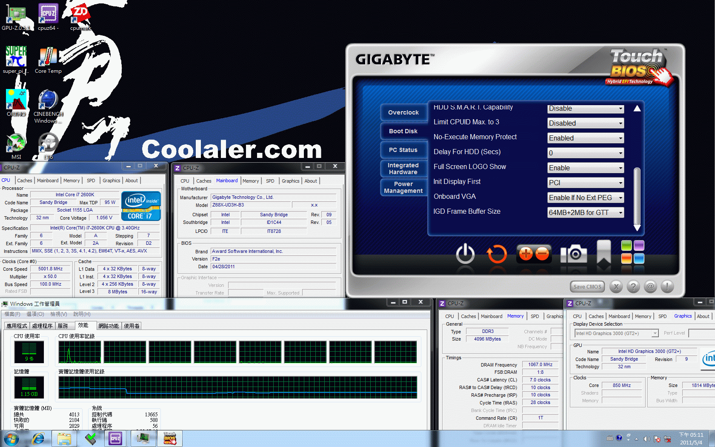Open the ET6 desktop shortcut

pyautogui.click(x=48, y=146)
